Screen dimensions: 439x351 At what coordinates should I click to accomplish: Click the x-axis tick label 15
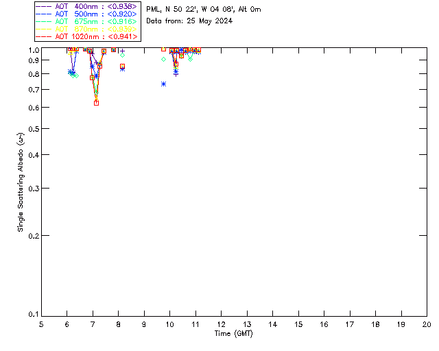pos(298,324)
